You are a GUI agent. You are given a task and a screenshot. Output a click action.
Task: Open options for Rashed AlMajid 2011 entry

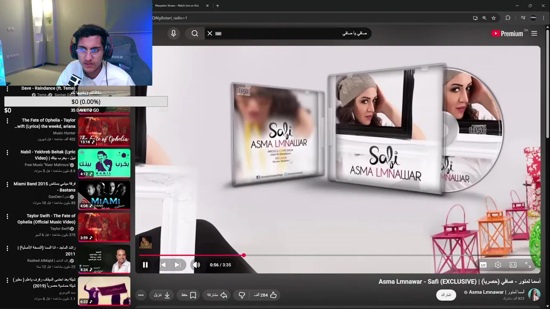click(7, 248)
